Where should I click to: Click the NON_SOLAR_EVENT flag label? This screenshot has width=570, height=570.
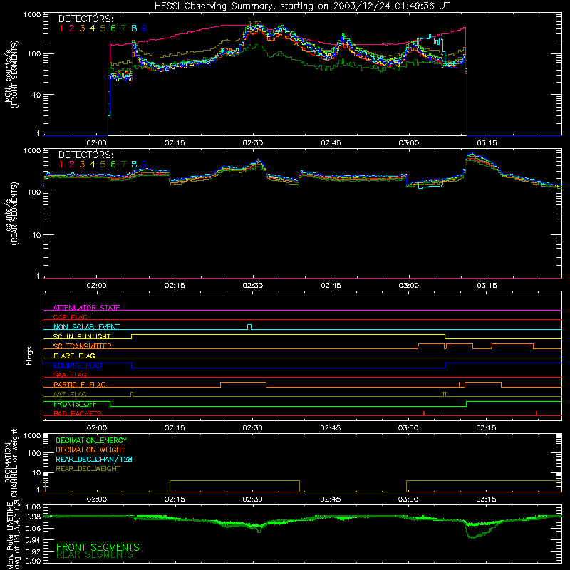click(x=86, y=327)
